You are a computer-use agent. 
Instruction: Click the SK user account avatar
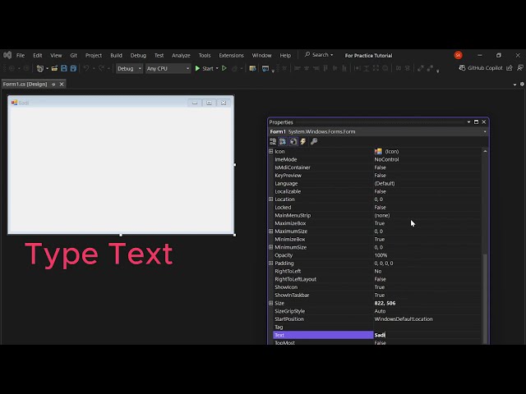(x=458, y=55)
